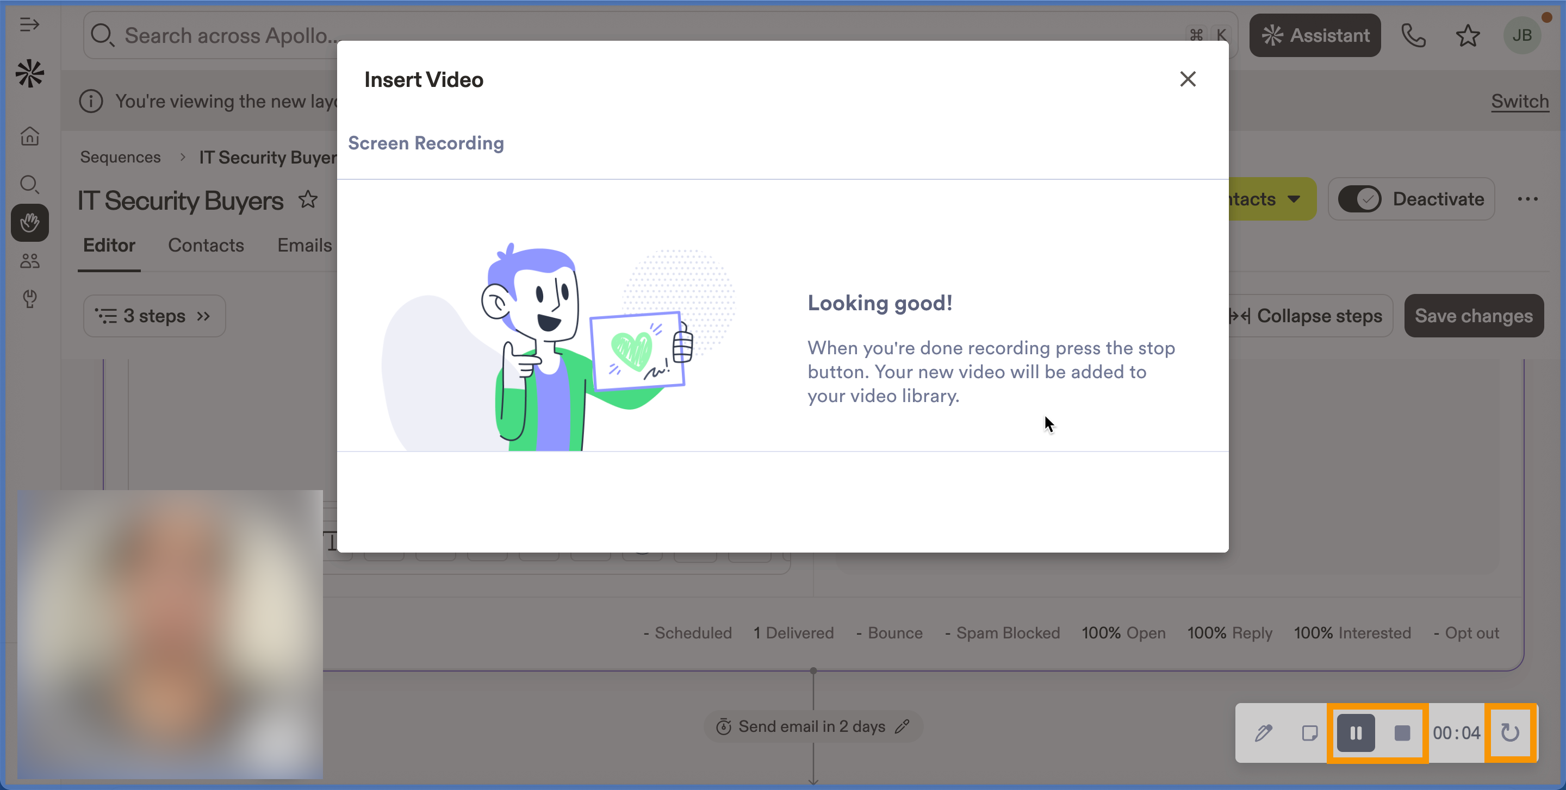
Task: Click the sticky note icon in the recorder bar
Action: click(x=1309, y=733)
